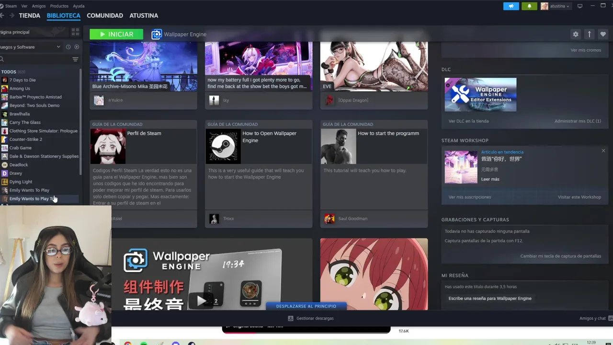Open the EVE artwork thumbnail
Viewport: 613px width, 345px height.
tap(374, 66)
